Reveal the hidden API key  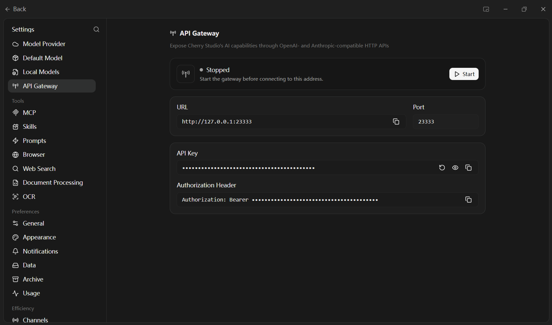click(455, 168)
